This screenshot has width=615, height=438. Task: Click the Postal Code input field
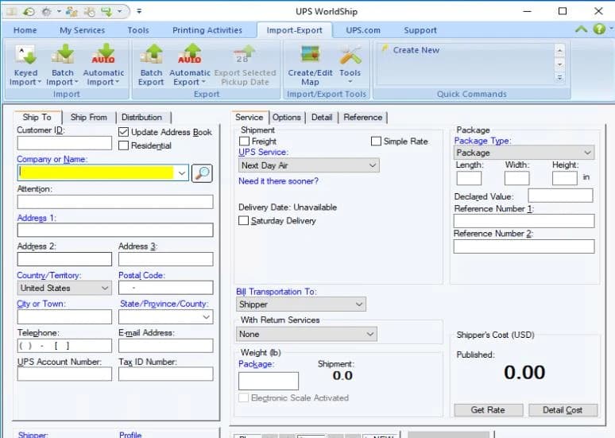pyautogui.click(x=166, y=288)
